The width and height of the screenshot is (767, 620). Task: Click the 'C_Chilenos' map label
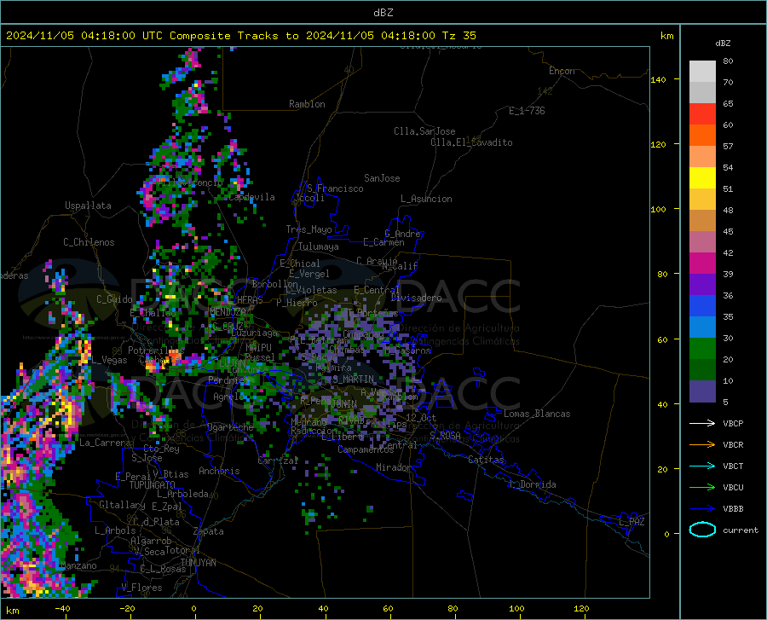tap(89, 242)
